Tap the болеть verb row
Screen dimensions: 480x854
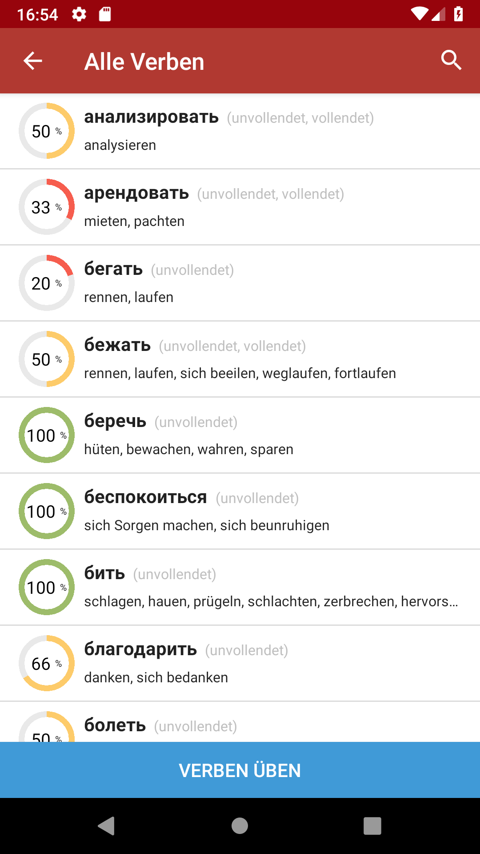tap(240, 722)
